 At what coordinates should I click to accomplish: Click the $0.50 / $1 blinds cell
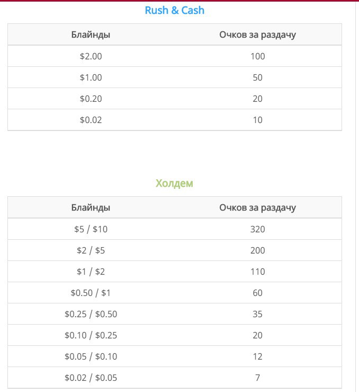(91, 293)
